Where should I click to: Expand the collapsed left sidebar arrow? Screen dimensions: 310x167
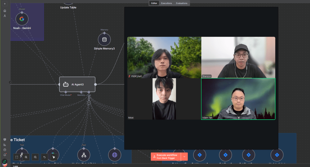click(x=10, y=82)
